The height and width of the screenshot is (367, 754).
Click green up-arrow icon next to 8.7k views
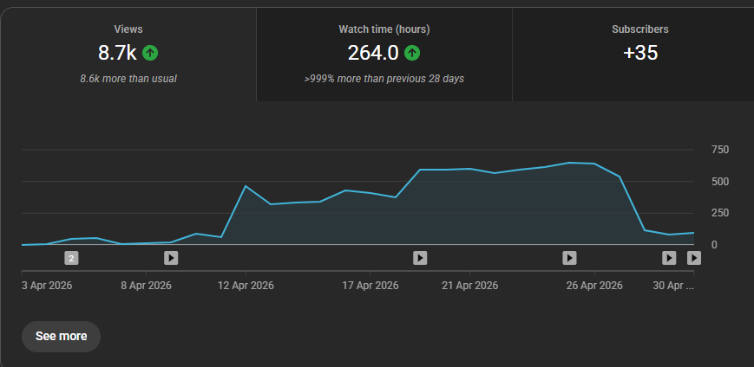[150, 53]
